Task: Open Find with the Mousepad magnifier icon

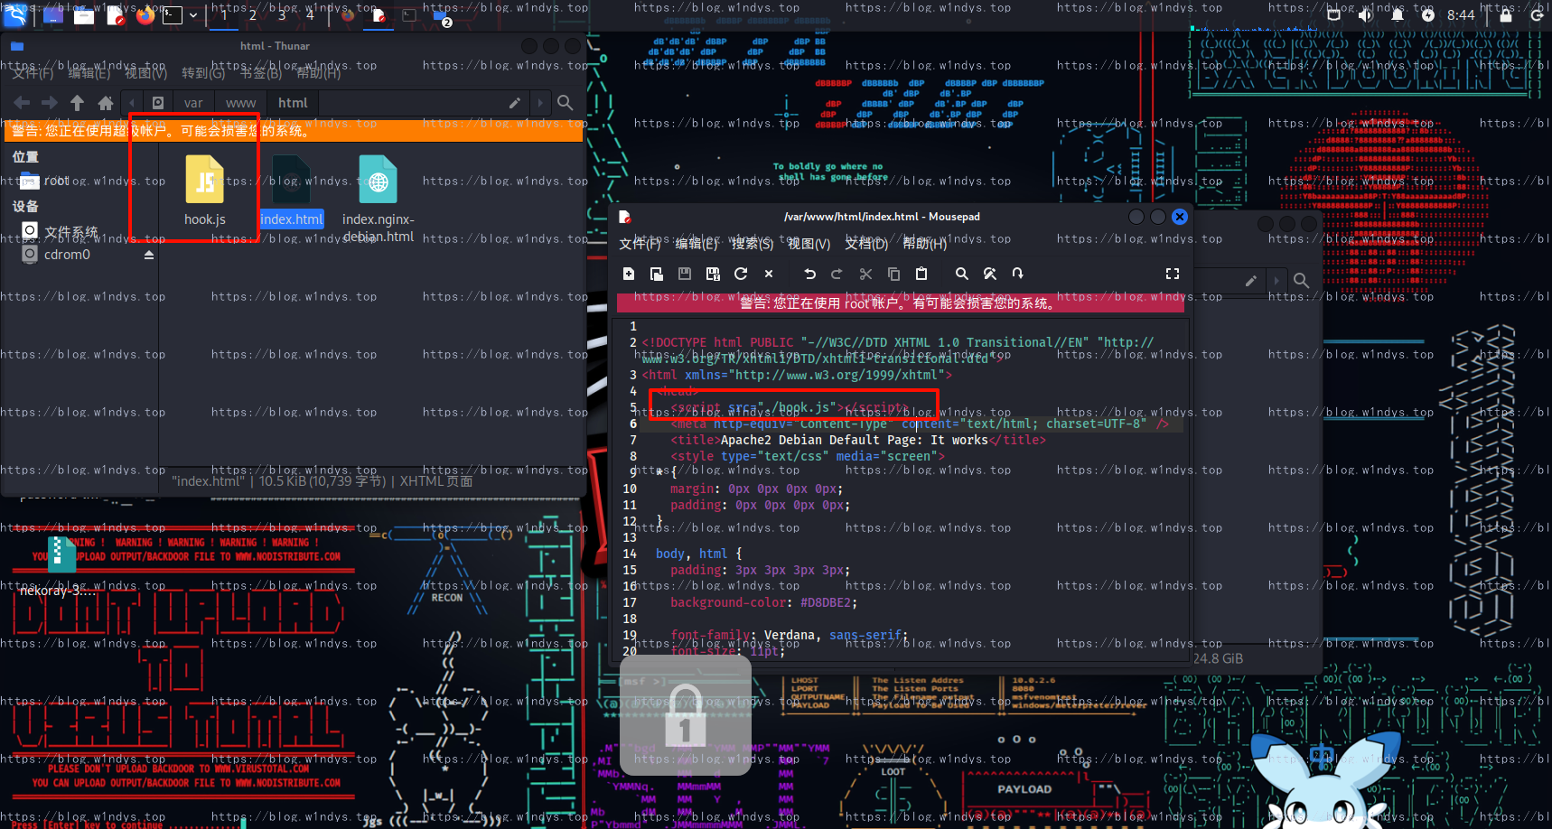Action: [962, 274]
